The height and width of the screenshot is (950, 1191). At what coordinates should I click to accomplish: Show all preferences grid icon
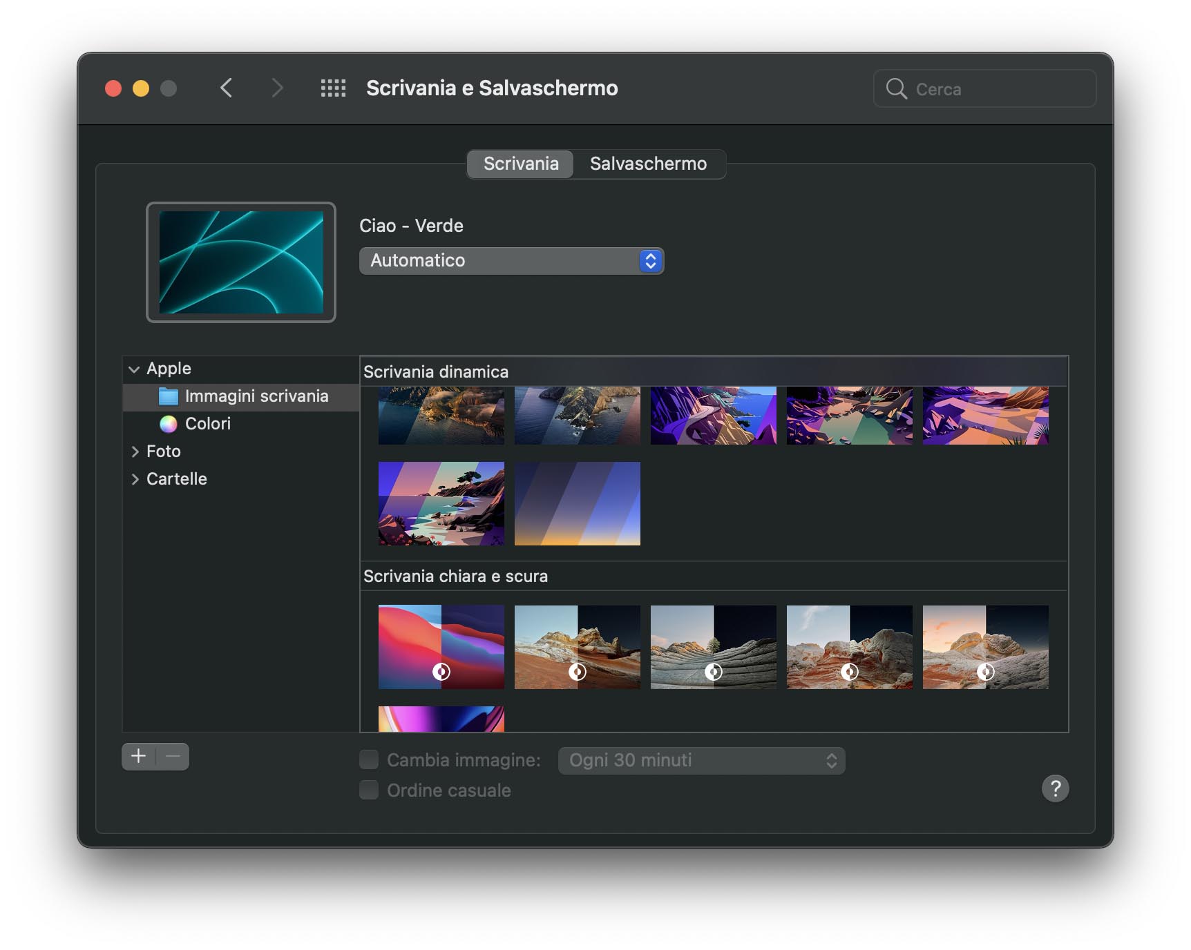click(333, 88)
